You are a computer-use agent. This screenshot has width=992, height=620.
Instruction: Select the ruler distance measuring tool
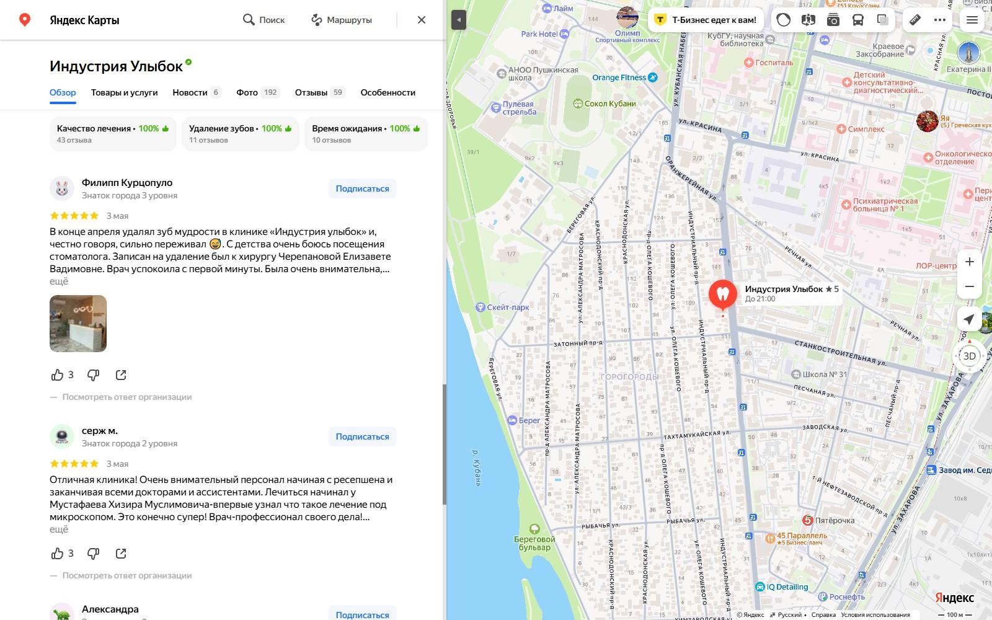(x=915, y=20)
